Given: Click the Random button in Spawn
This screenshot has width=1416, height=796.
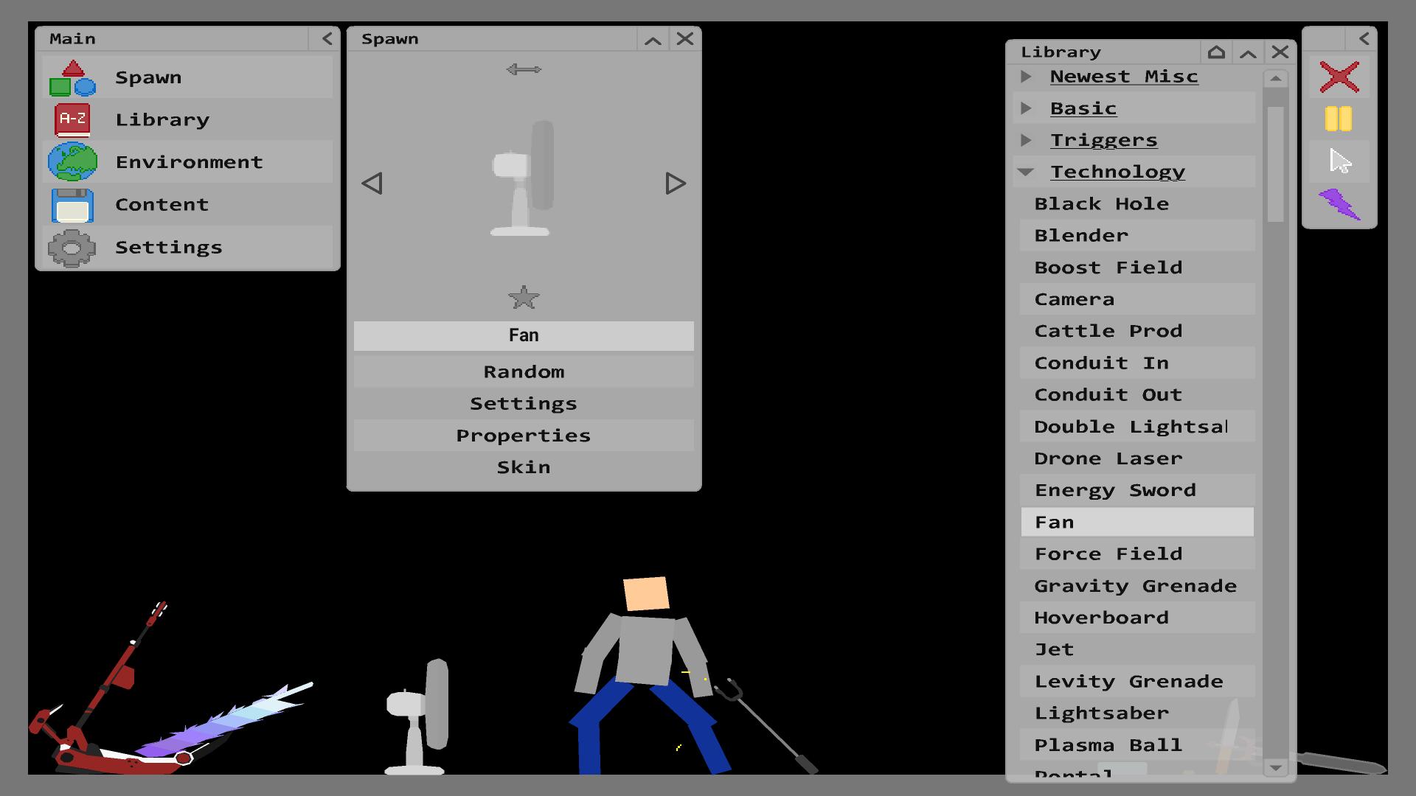Looking at the screenshot, I should tap(523, 370).
